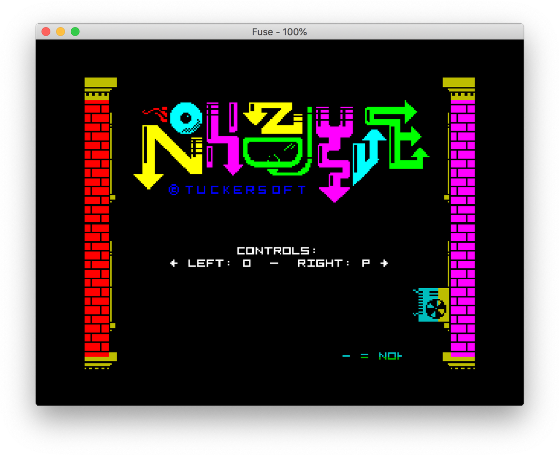Click the cyan fan unit on magenta pillar
The width and height of the screenshot is (559, 455).
[432, 305]
